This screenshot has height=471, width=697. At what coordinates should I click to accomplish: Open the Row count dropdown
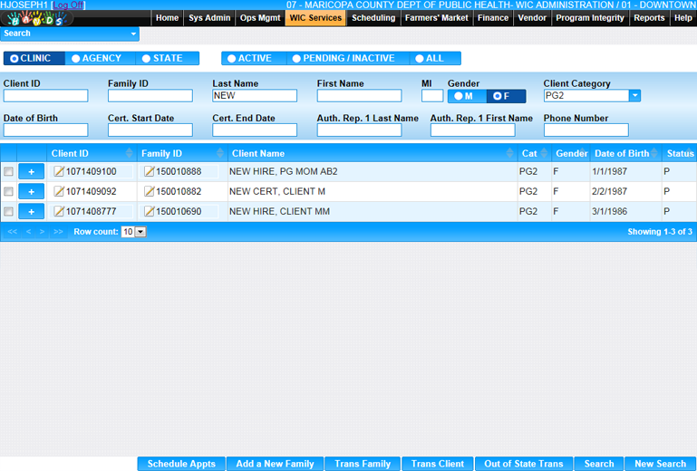click(134, 232)
